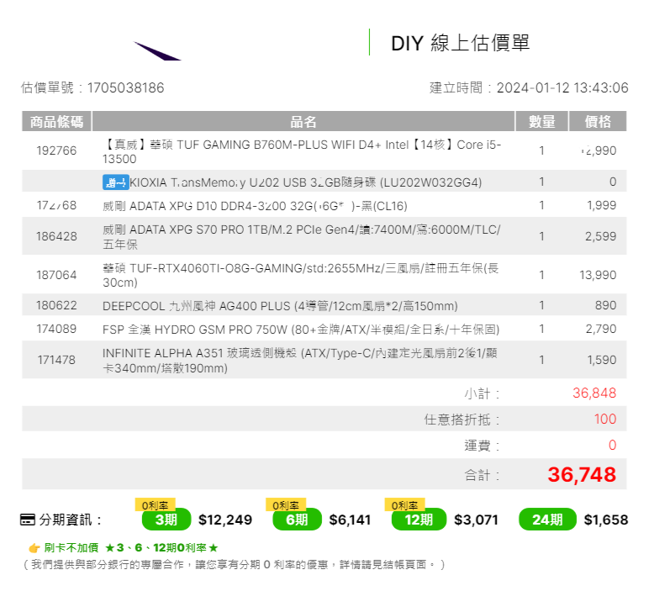Click the grand total 36,748

click(582, 475)
